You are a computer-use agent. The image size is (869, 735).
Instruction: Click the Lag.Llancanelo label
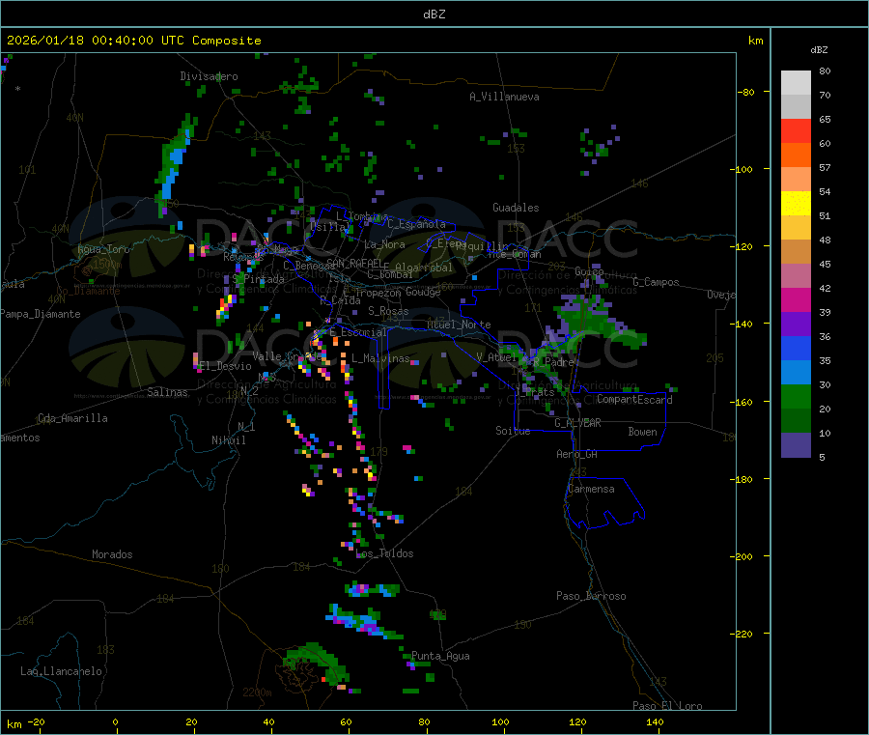point(62,671)
